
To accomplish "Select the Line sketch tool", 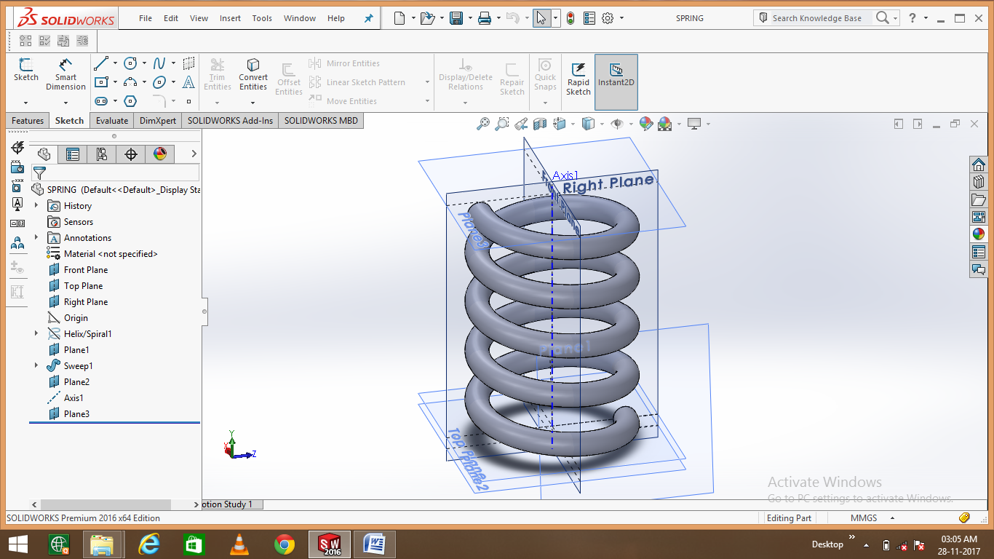I will click(102, 63).
